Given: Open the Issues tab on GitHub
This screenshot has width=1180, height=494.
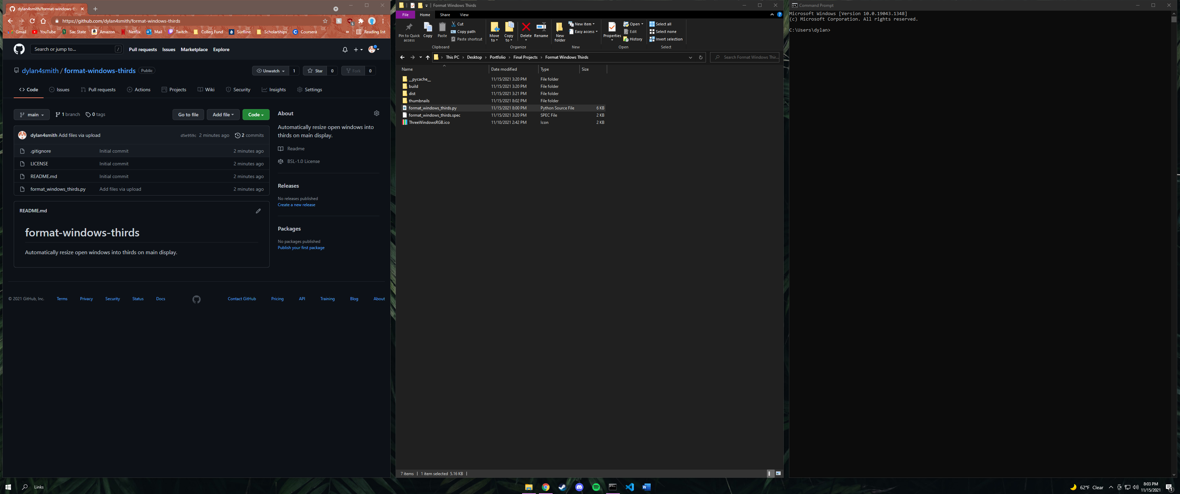Looking at the screenshot, I should pyautogui.click(x=63, y=89).
